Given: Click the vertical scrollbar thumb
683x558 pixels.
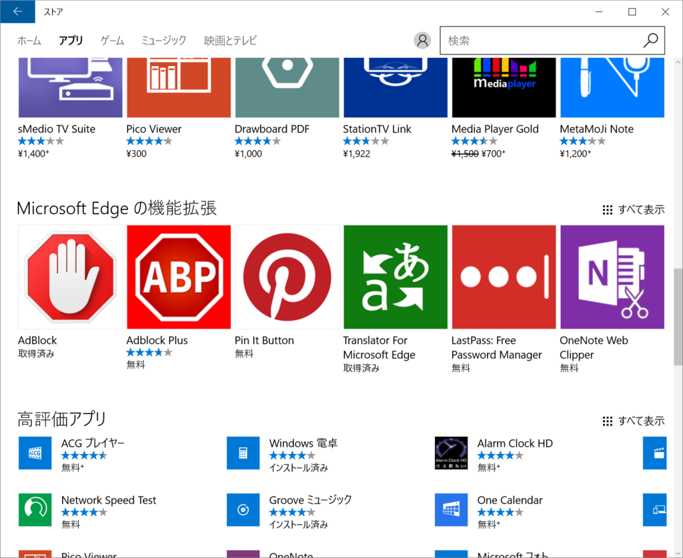Looking at the screenshot, I should tap(678, 317).
